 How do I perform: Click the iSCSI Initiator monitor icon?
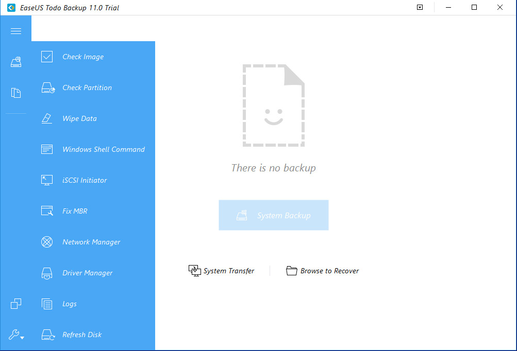click(x=47, y=180)
